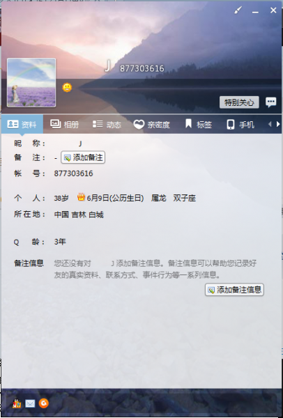
Task: Select the 资料 profile tab
Action: click(x=22, y=124)
